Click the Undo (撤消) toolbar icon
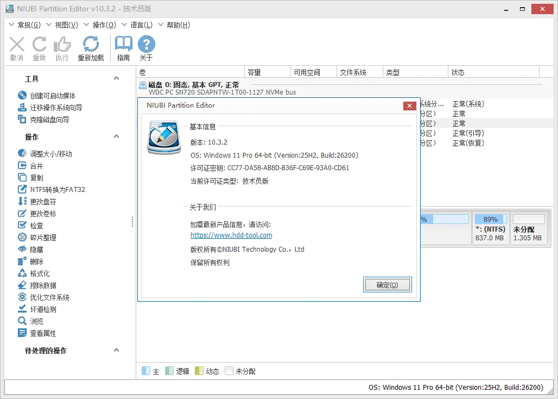The image size is (558, 399). (x=17, y=45)
